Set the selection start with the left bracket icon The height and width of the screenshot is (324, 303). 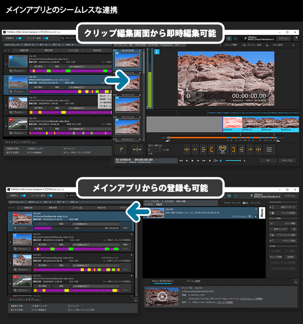coord(212,149)
